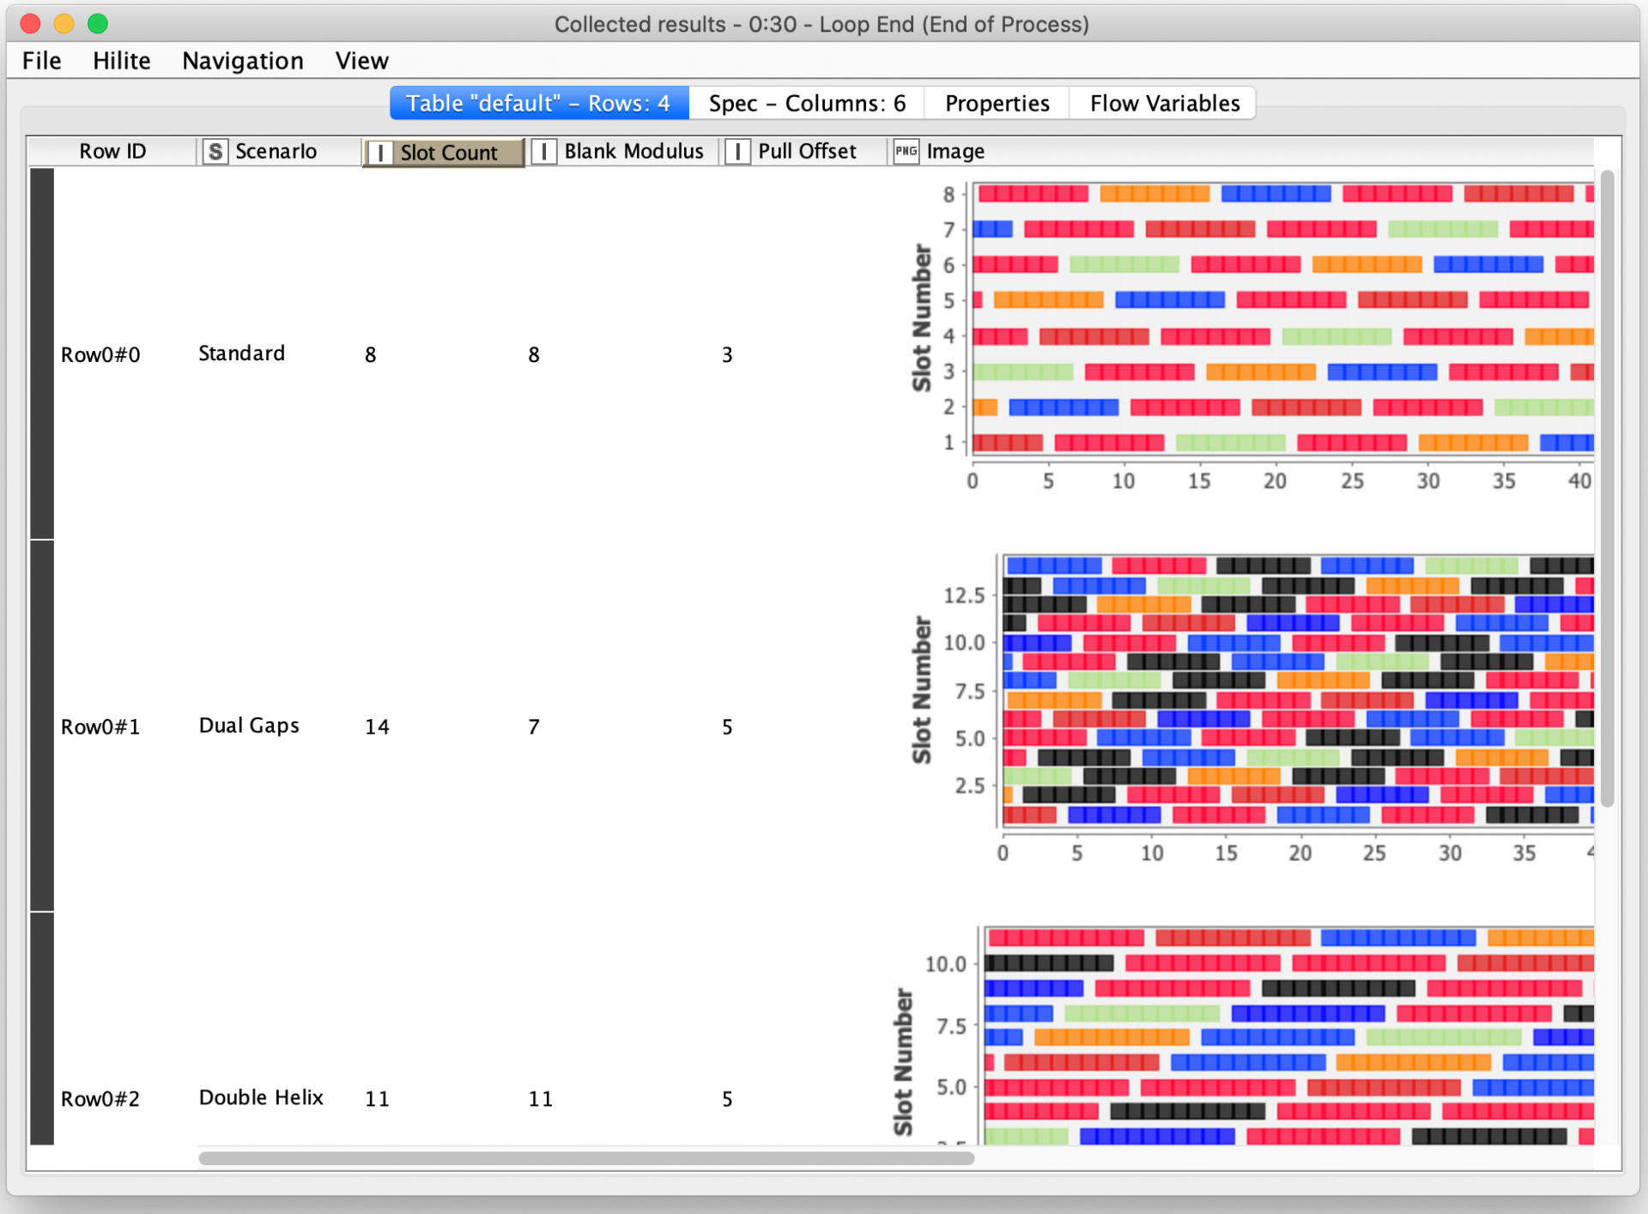Click the integer type icon beside Slot Count
Screen dimensions: 1648x1214
pyautogui.click(x=381, y=152)
